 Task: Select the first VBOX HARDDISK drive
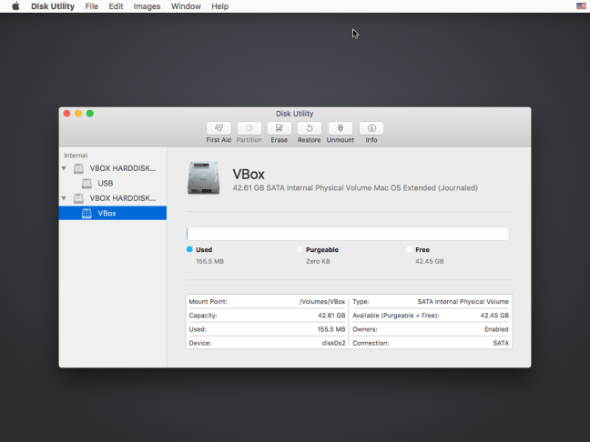coord(122,168)
